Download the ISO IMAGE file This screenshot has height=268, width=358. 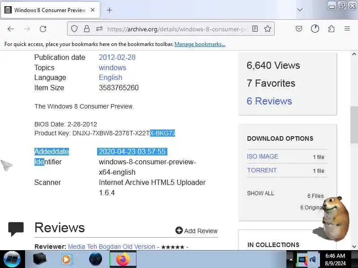pyautogui.click(x=263, y=156)
